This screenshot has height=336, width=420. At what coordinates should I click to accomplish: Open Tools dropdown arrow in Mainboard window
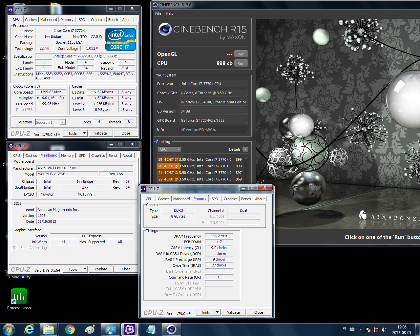[x=85, y=269]
